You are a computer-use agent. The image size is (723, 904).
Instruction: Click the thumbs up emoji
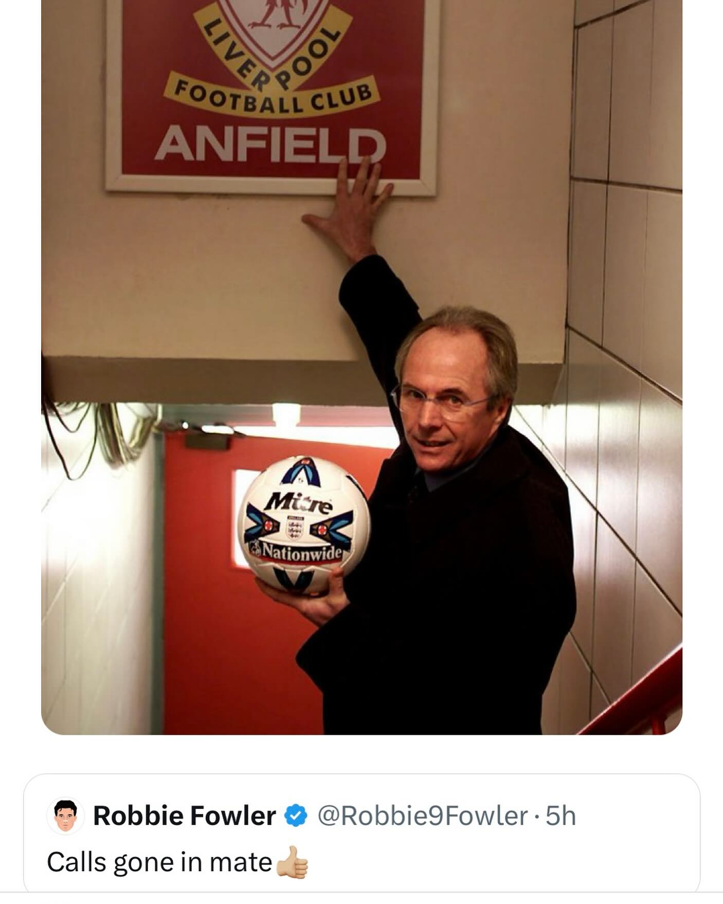(292, 862)
